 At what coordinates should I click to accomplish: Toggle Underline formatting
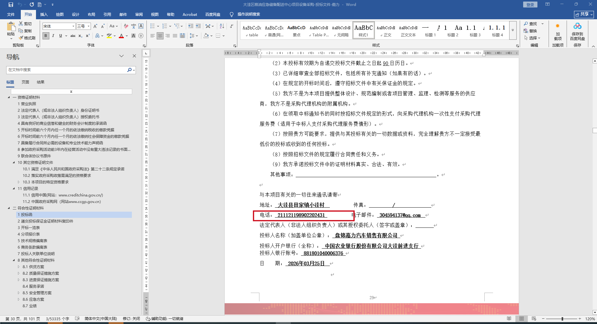[61, 36]
